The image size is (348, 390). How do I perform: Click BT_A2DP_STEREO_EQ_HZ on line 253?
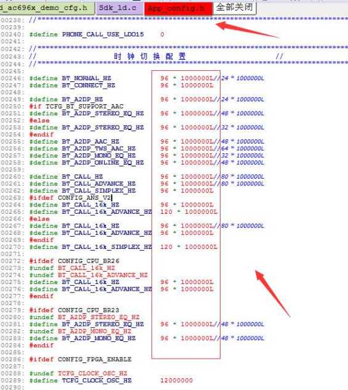pos(103,128)
